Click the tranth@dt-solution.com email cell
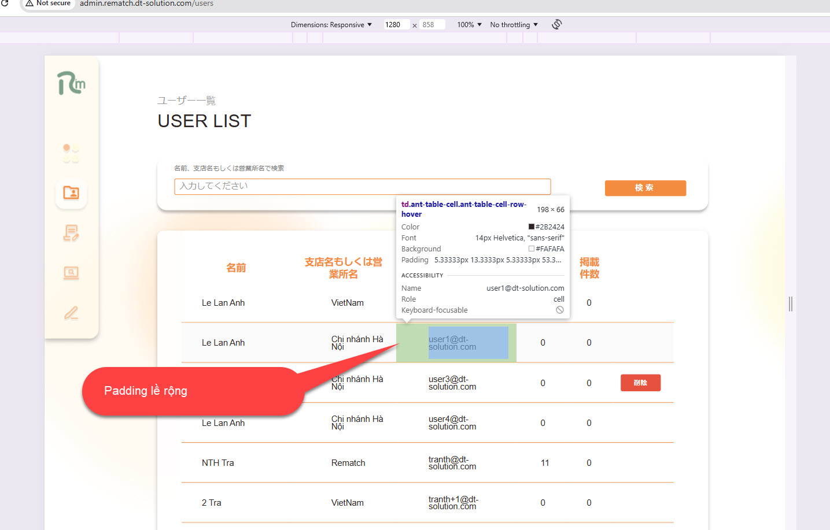 [x=452, y=463]
